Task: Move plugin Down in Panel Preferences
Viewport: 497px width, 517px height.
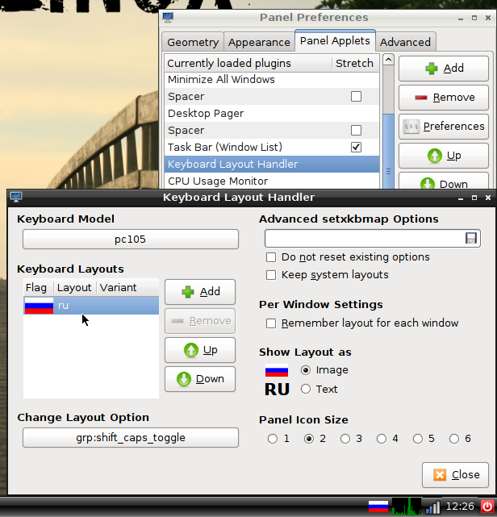Action: pyautogui.click(x=444, y=181)
